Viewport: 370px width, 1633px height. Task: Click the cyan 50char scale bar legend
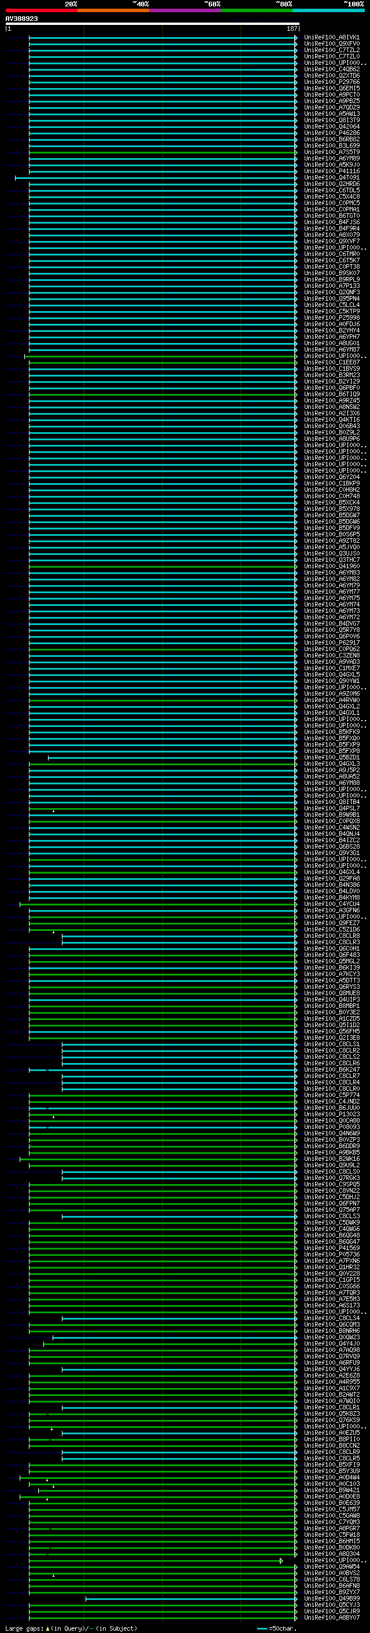click(262, 1628)
